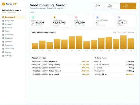
Task: Navigate to the Schemes page
Action: point(13,42)
